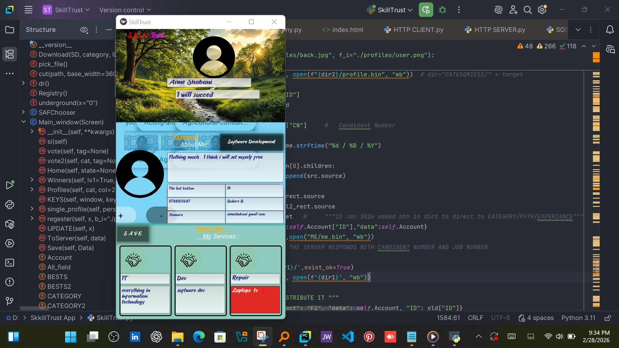Screen dimensions: 619x348
Task: Open Microsoft Edge from the taskbar
Action: pos(199,337)
